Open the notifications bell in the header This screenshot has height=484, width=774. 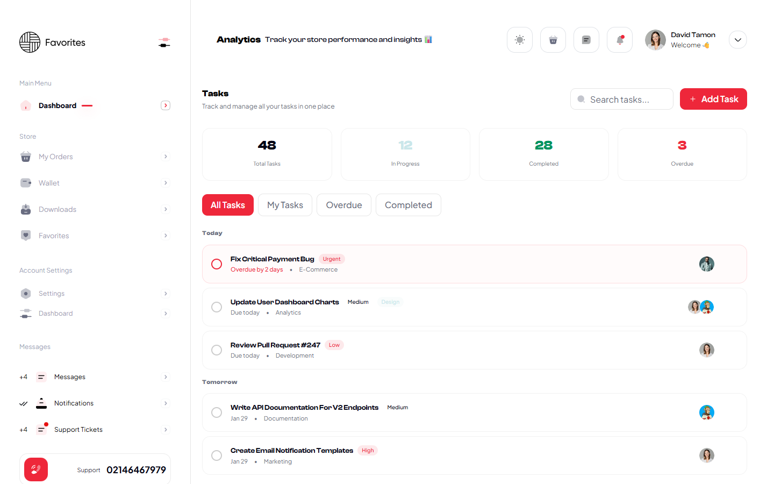(619, 39)
